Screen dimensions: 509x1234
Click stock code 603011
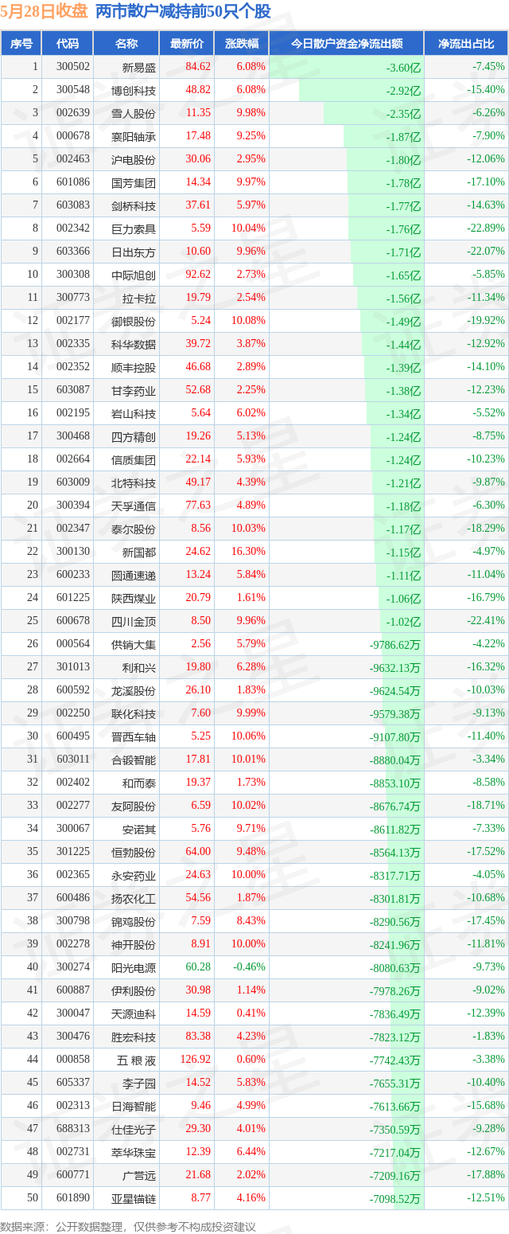[x=73, y=760]
